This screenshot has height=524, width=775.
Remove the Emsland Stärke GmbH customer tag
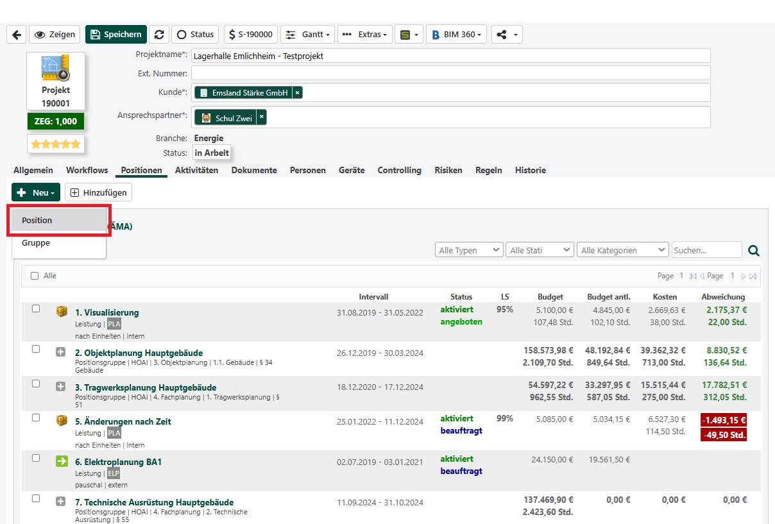pyautogui.click(x=297, y=93)
